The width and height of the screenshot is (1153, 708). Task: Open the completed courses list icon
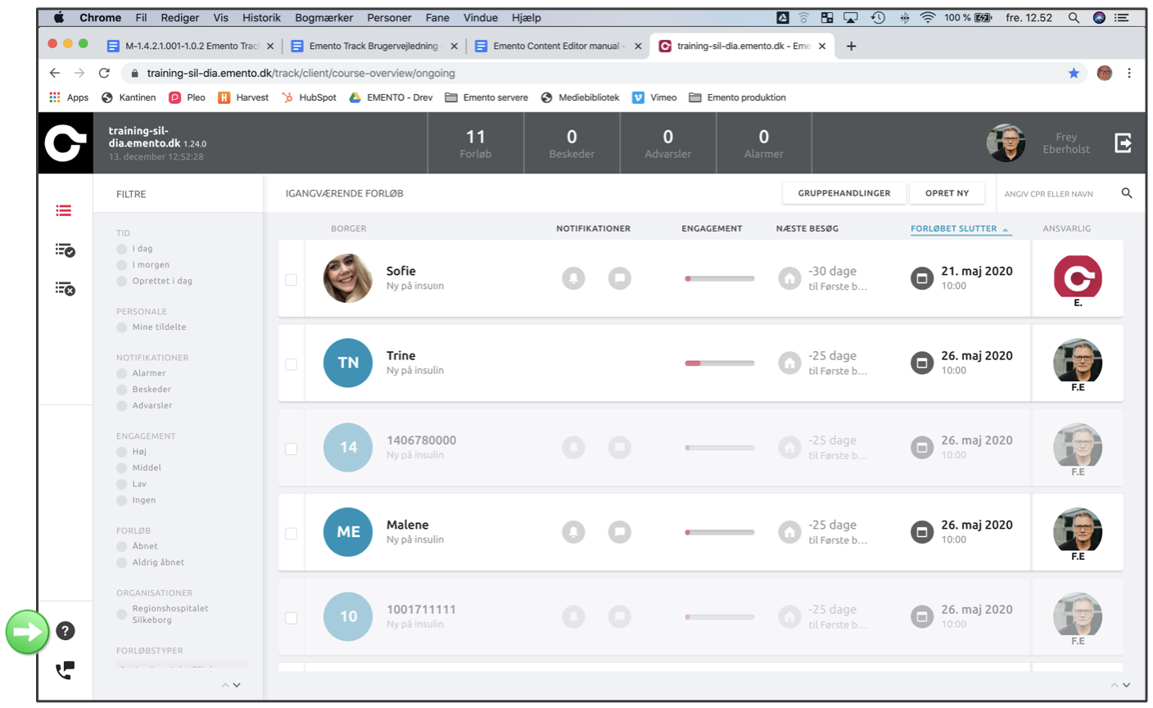click(x=65, y=250)
